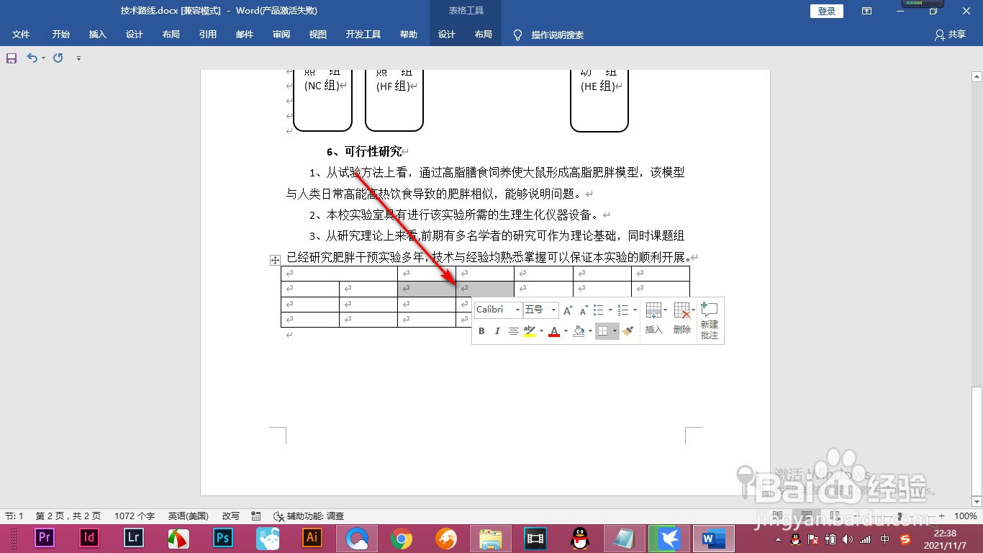Toggle bold in mini toolbar
The image size is (983, 553).
pos(481,331)
